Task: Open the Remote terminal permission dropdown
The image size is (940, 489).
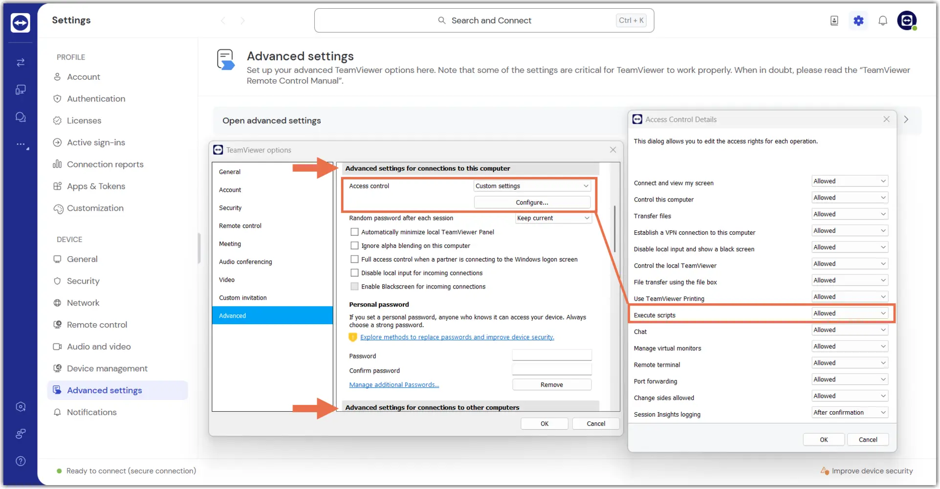Action: [x=850, y=363]
